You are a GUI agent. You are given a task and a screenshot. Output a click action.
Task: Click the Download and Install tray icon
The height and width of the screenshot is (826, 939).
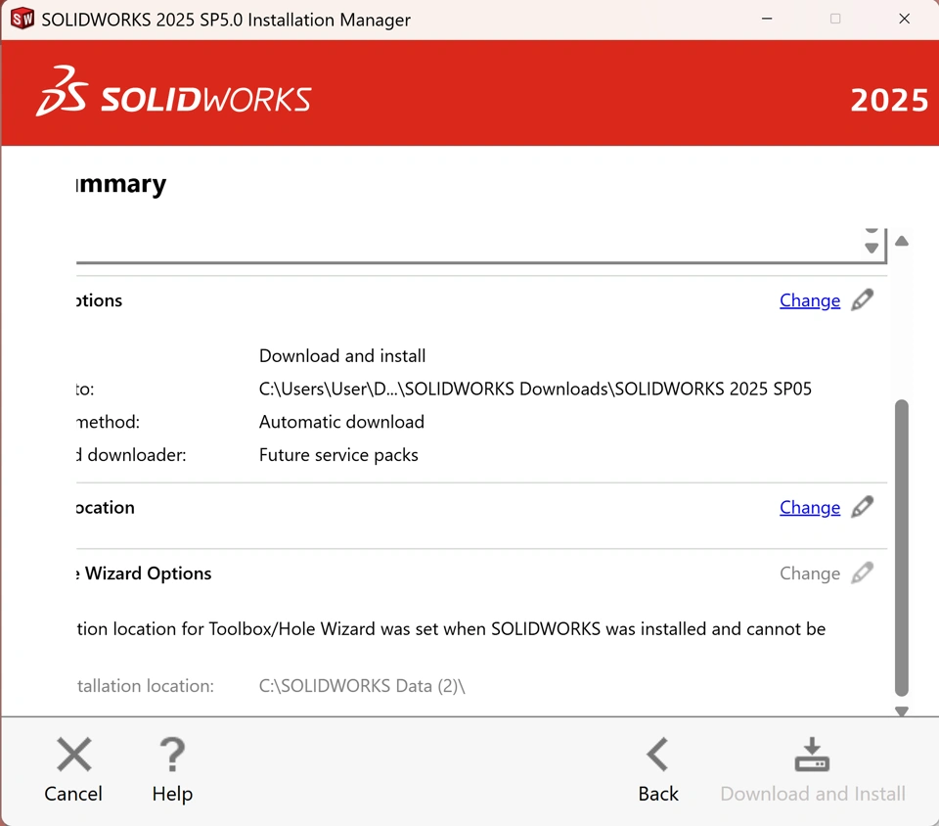click(x=812, y=756)
